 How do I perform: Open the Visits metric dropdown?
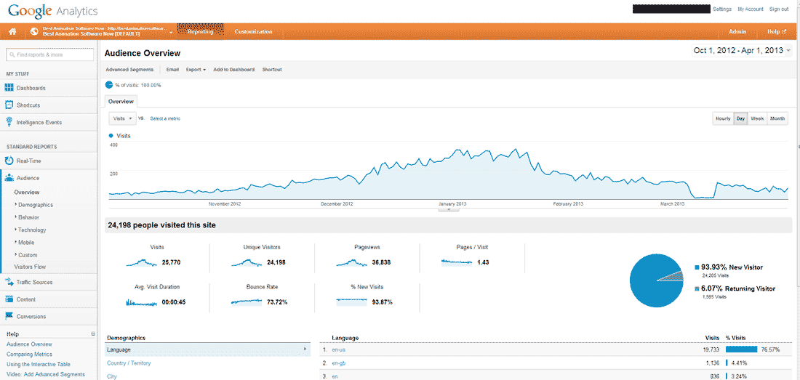[121, 118]
